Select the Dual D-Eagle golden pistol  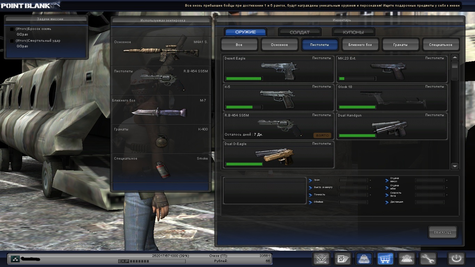click(279, 154)
